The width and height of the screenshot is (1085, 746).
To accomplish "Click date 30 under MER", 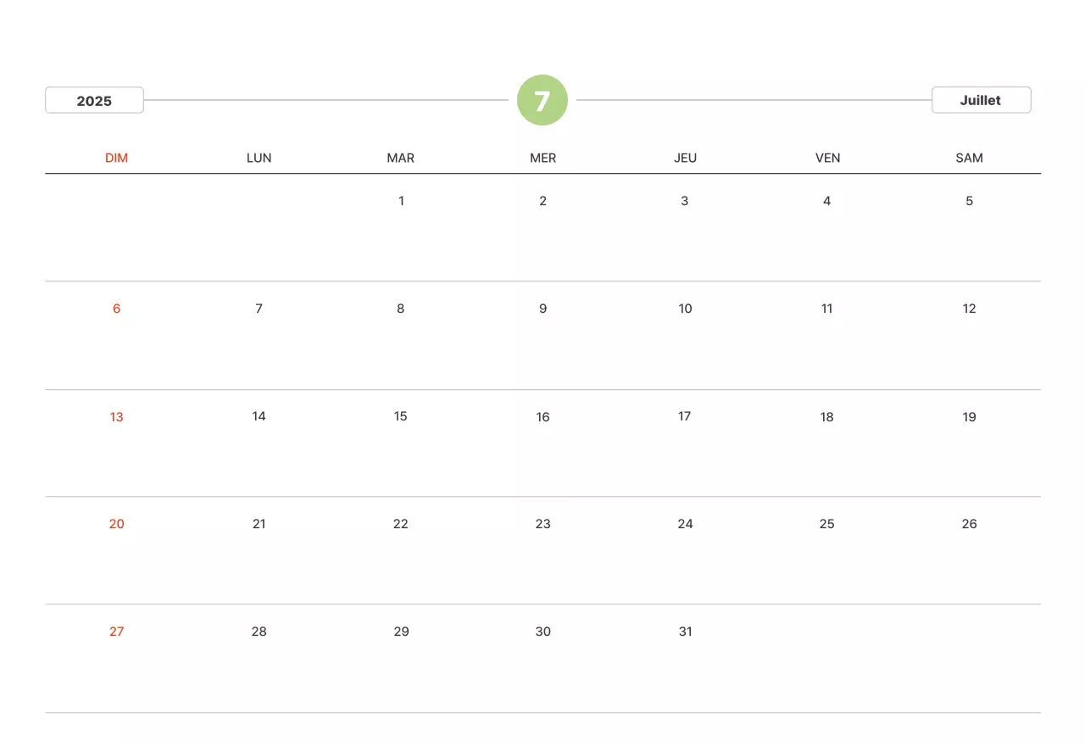I will [x=542, y=632].
